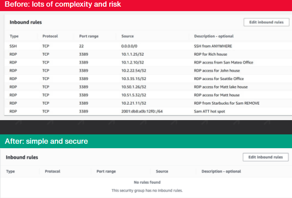Viewport: 292px width, 198px height.
Task: Select the Source header in Before table
Action: pos(127,36)
